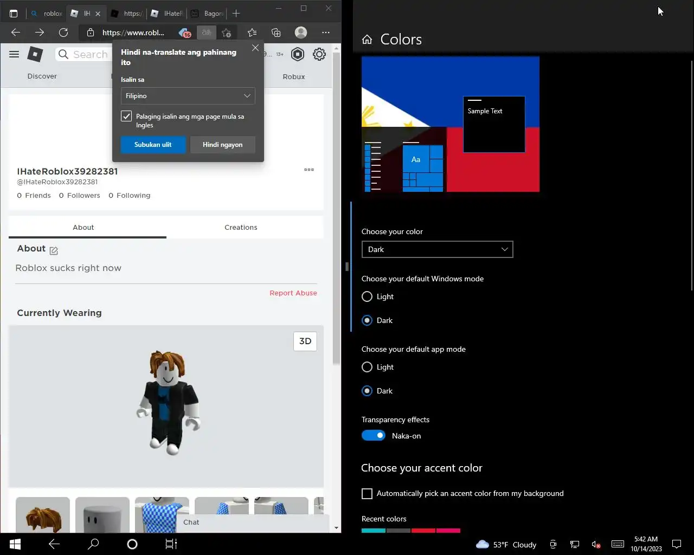Image resolution: width=694 pixels, height=555 pixels.
Task: Open Task View on the taskbar
Action: [171, 544]
